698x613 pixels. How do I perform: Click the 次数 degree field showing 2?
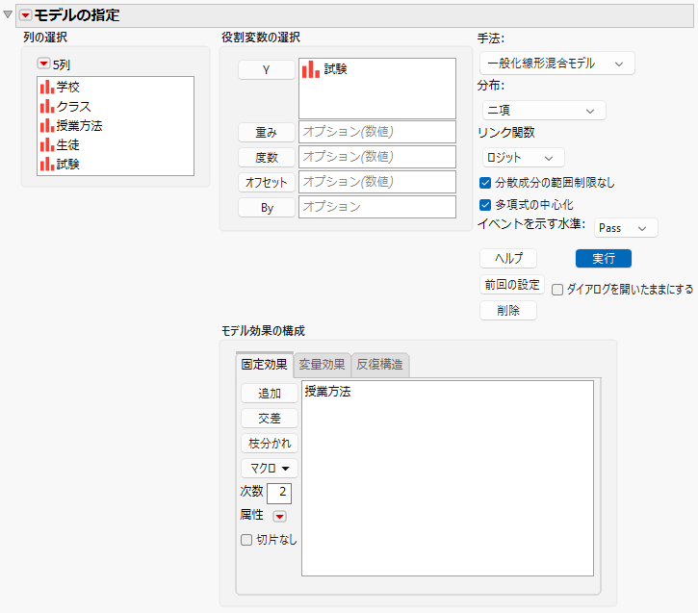[279, 493]
